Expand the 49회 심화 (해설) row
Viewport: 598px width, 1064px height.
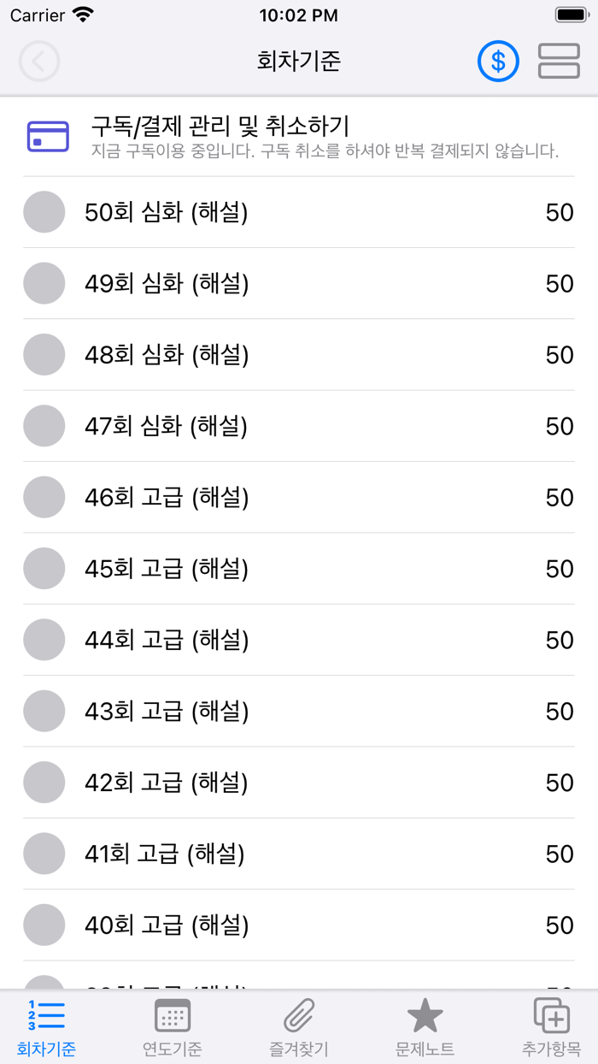click(299, 283)
